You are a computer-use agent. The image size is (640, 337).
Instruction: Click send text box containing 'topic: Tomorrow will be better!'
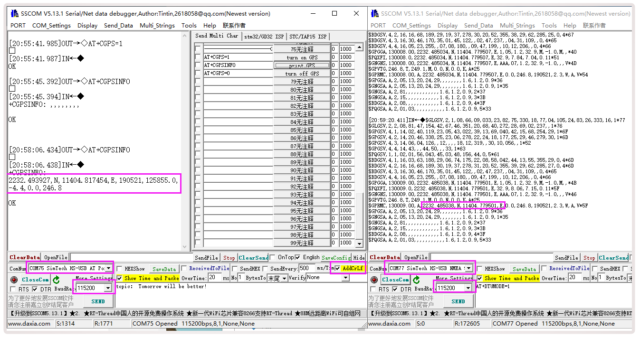coord(240,295)
